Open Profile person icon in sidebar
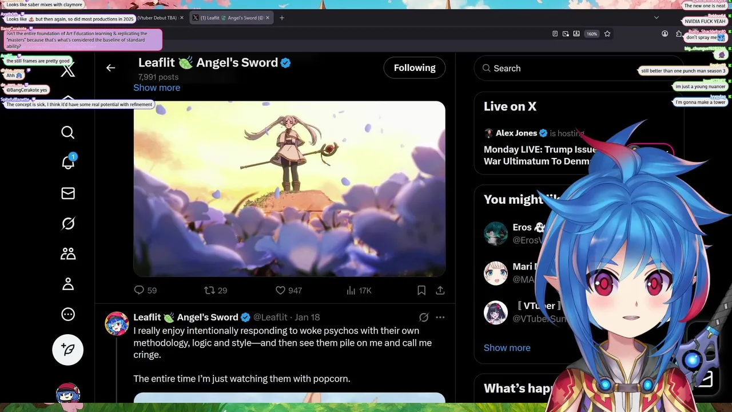 (x=67, y=284)
